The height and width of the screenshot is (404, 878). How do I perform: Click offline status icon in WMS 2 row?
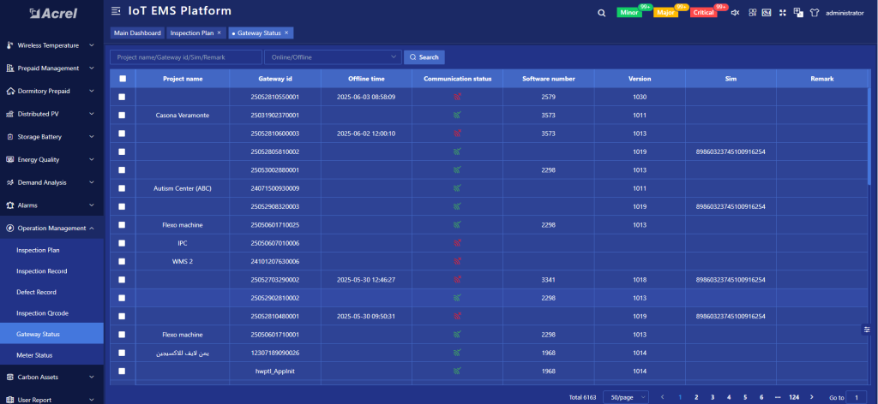click(458, 261)
